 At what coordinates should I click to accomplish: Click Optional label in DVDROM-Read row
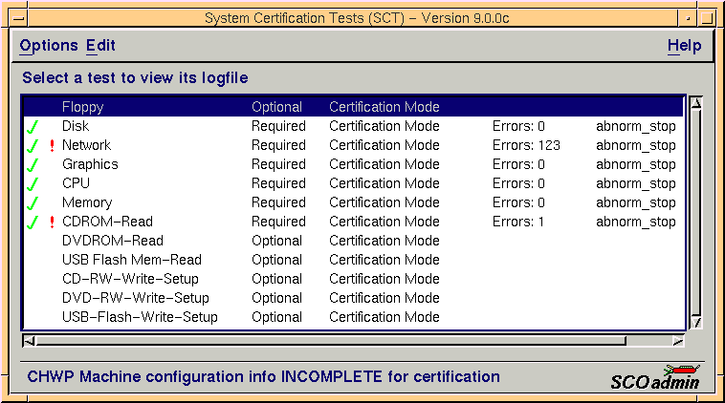click(x=276, y=241)
